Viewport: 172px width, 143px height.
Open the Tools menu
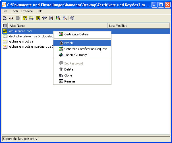(x=14, y=11)
